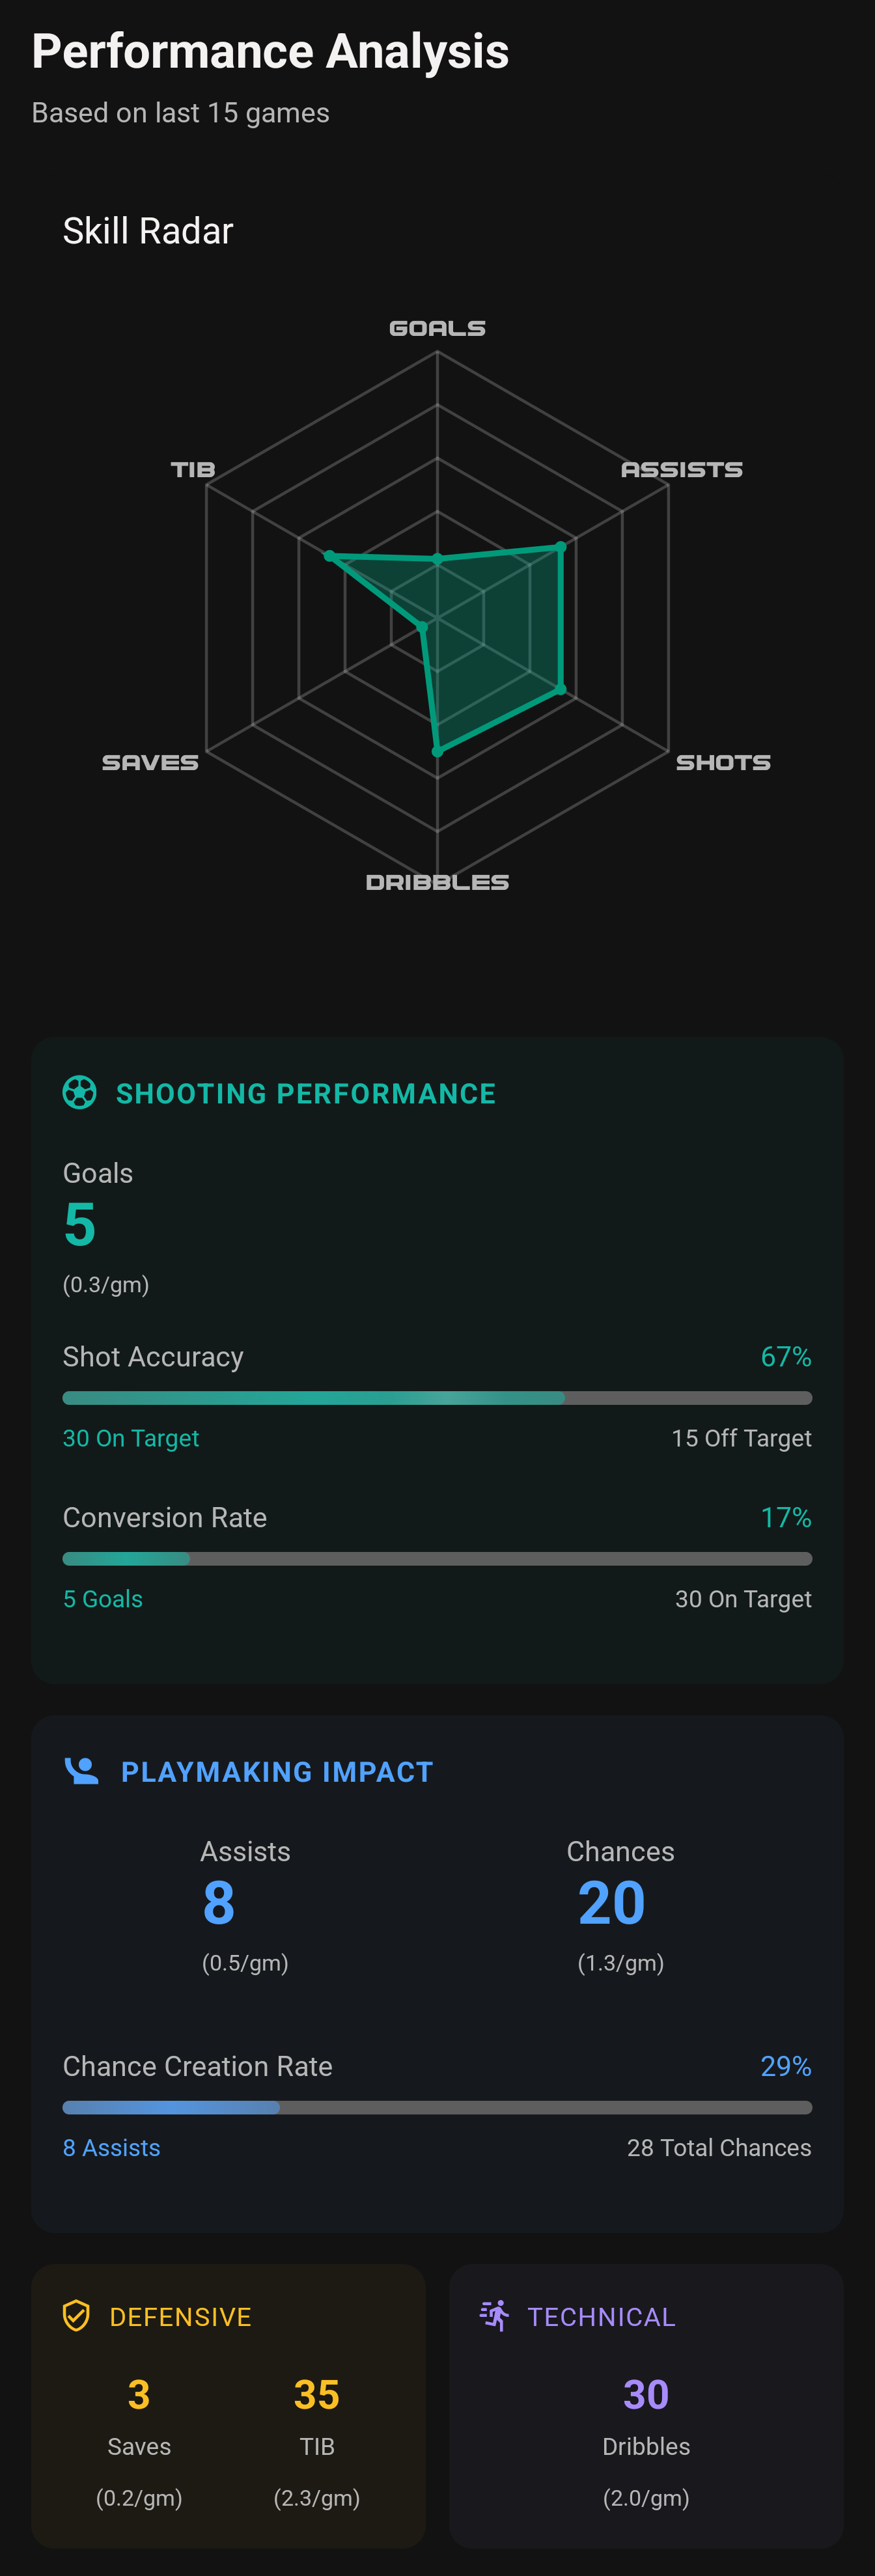The height and width of the screenshot is (2576, 875).
Task: Click the Dribbles count 30 value
Action: pos(646,2394)
